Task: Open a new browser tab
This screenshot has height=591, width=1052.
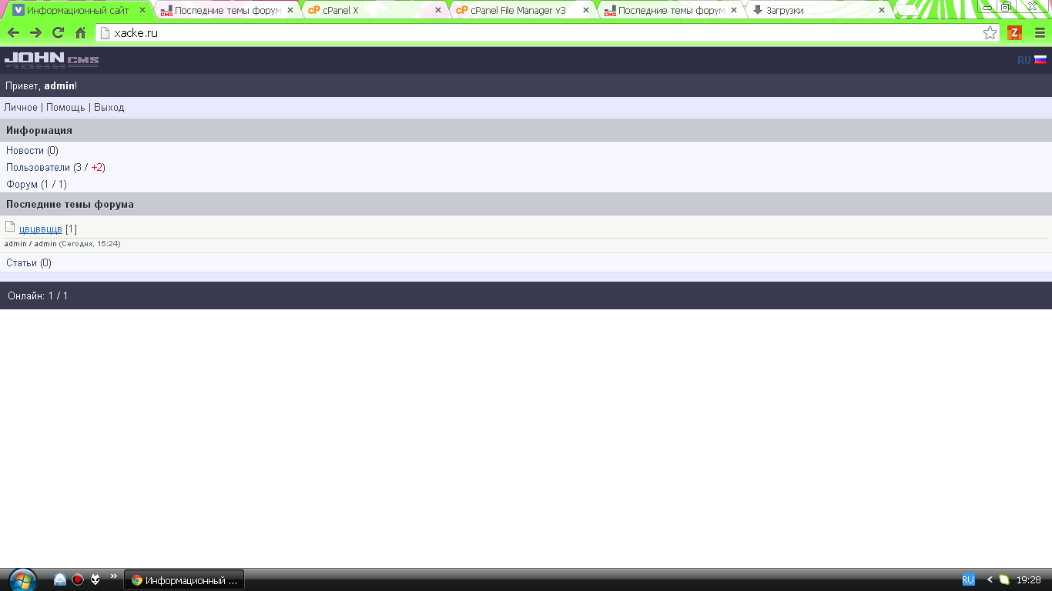Action: pos(907,10)
